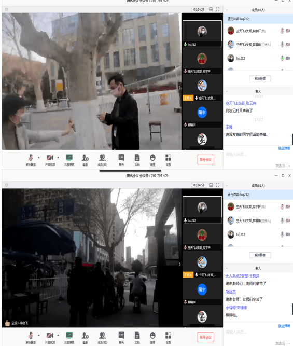Toggle 解除静音 microphone in upper window toolbar
Viewport: 293px width, 346px height.
click(x=31, y=160)
